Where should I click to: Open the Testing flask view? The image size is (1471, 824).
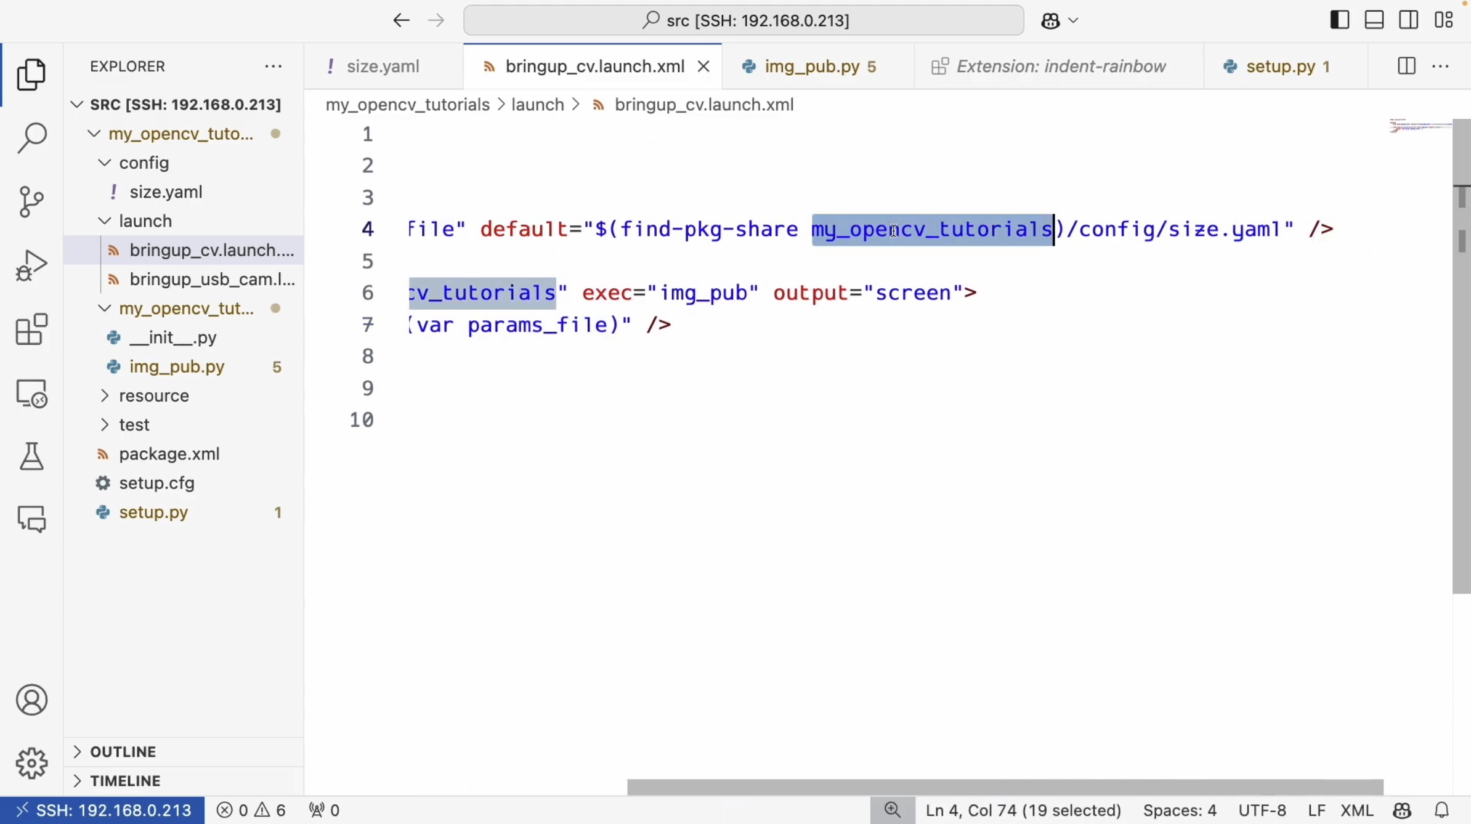coord(31,456)
